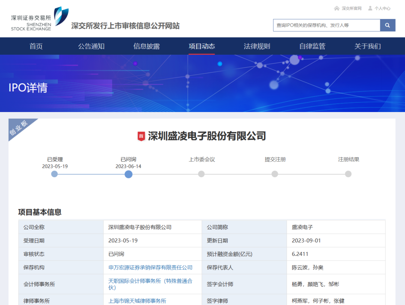Open the 天职国际会计师事务所 link
Viewport: 405px width, 305px height.
pyautogui.click(x=150, y=284)
